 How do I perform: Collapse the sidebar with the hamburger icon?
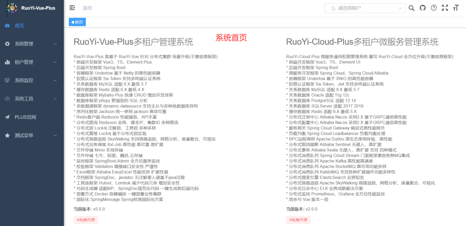click(72, 8)
